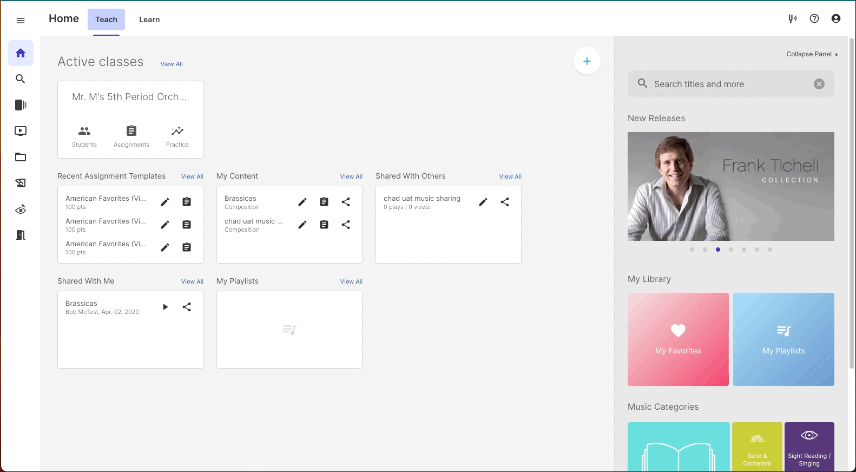Assign chad uat music in My Content
The width and height of the screenshot is (856, 472).
324,225
